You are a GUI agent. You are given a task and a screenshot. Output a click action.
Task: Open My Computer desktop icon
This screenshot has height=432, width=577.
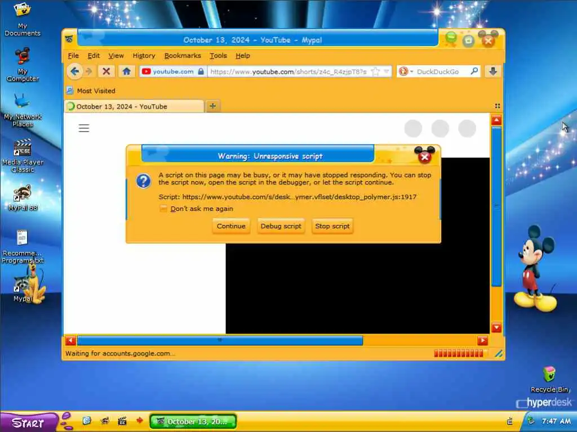click(x=23, y=65)
